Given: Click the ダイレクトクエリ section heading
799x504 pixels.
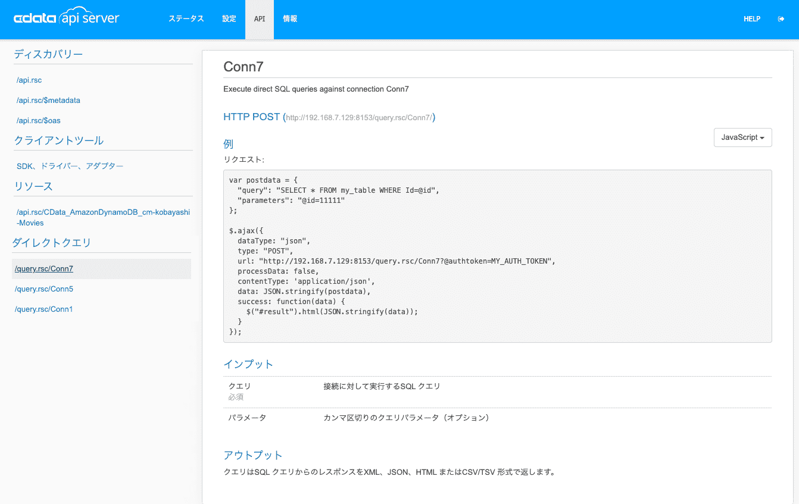Looking at the screenshot, I should pos(52,243).
